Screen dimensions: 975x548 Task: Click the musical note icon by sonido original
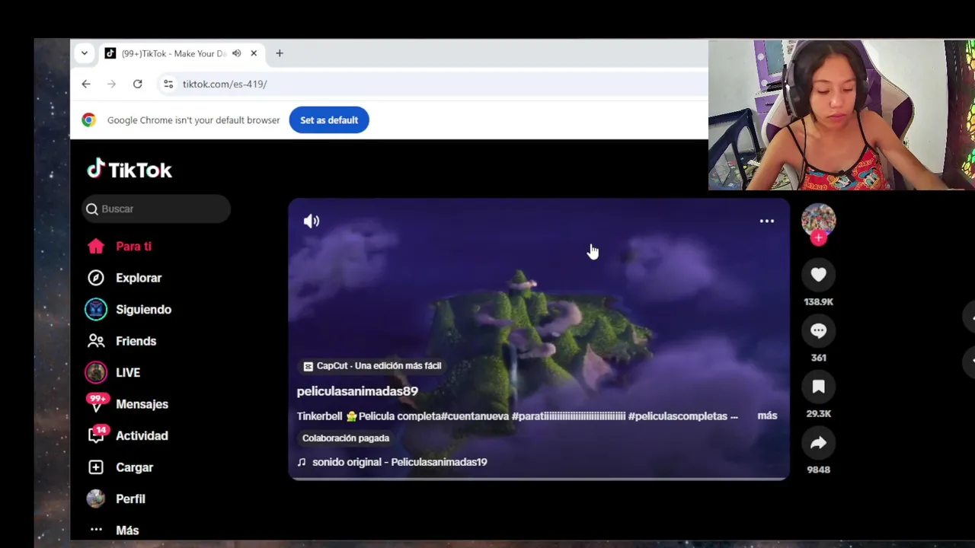pyautogui.click(x=302, y=462)
